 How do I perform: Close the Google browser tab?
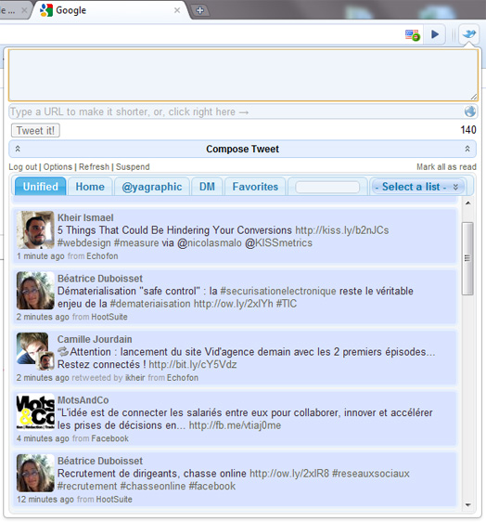(x=177, y=10)
